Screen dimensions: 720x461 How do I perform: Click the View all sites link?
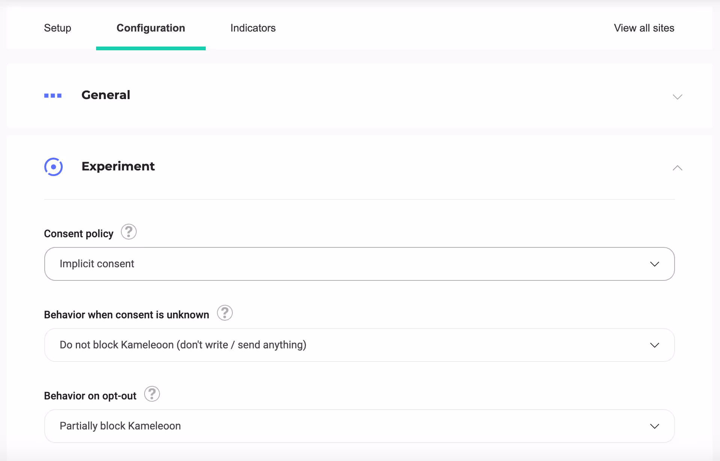[644, 28]
